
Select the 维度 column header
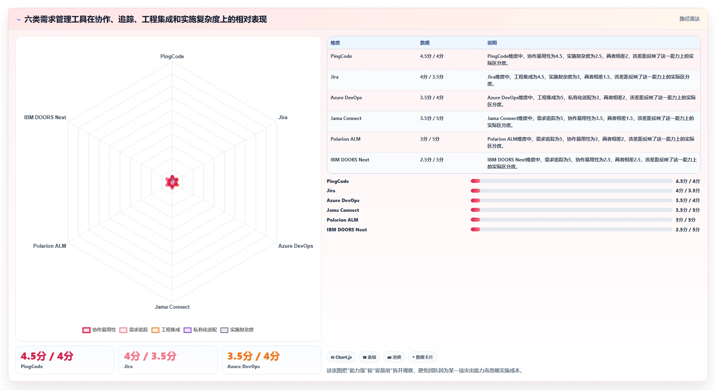335,43
